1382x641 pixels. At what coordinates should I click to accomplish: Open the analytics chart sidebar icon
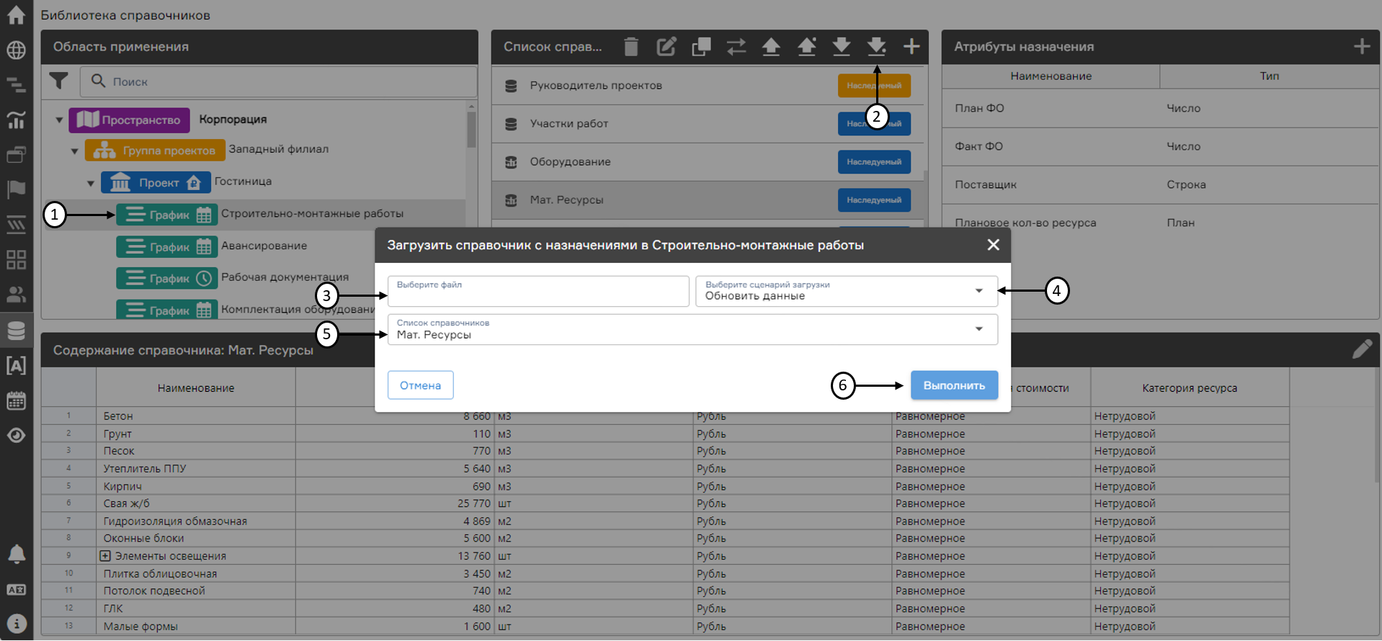tap(16, 120)
